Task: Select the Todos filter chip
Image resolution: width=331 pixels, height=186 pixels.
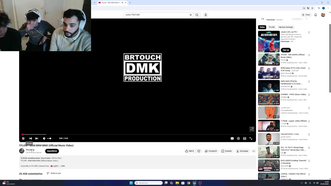Action: click(x=262, y=27)
